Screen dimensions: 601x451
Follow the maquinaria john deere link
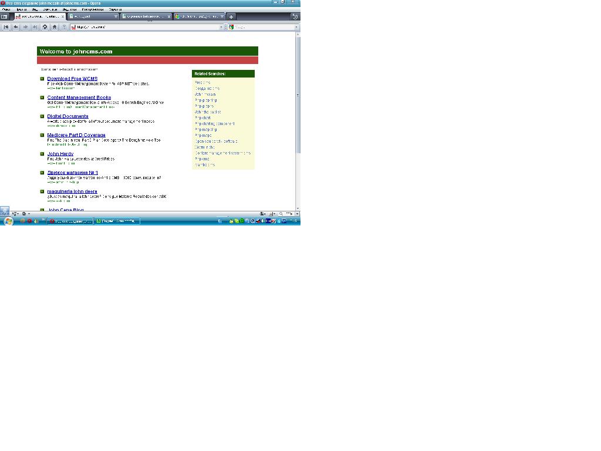pos(72,191)
